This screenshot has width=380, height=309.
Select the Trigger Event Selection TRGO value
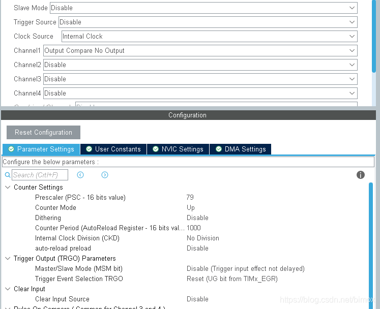tap(232, 279)
